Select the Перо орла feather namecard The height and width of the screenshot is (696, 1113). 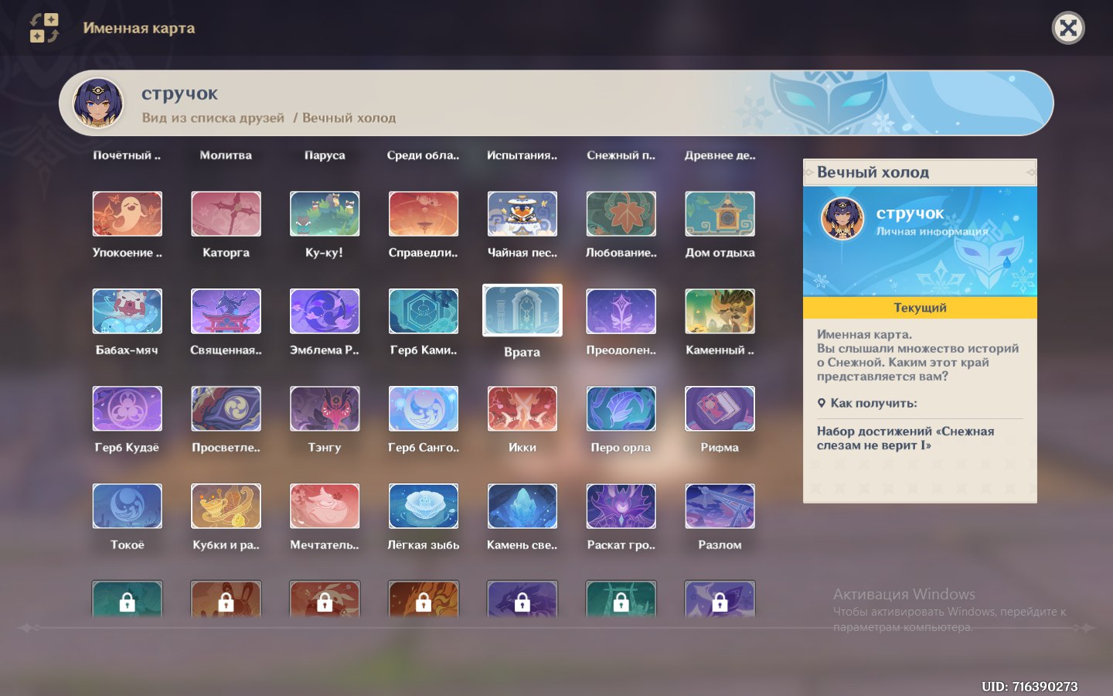621,409
